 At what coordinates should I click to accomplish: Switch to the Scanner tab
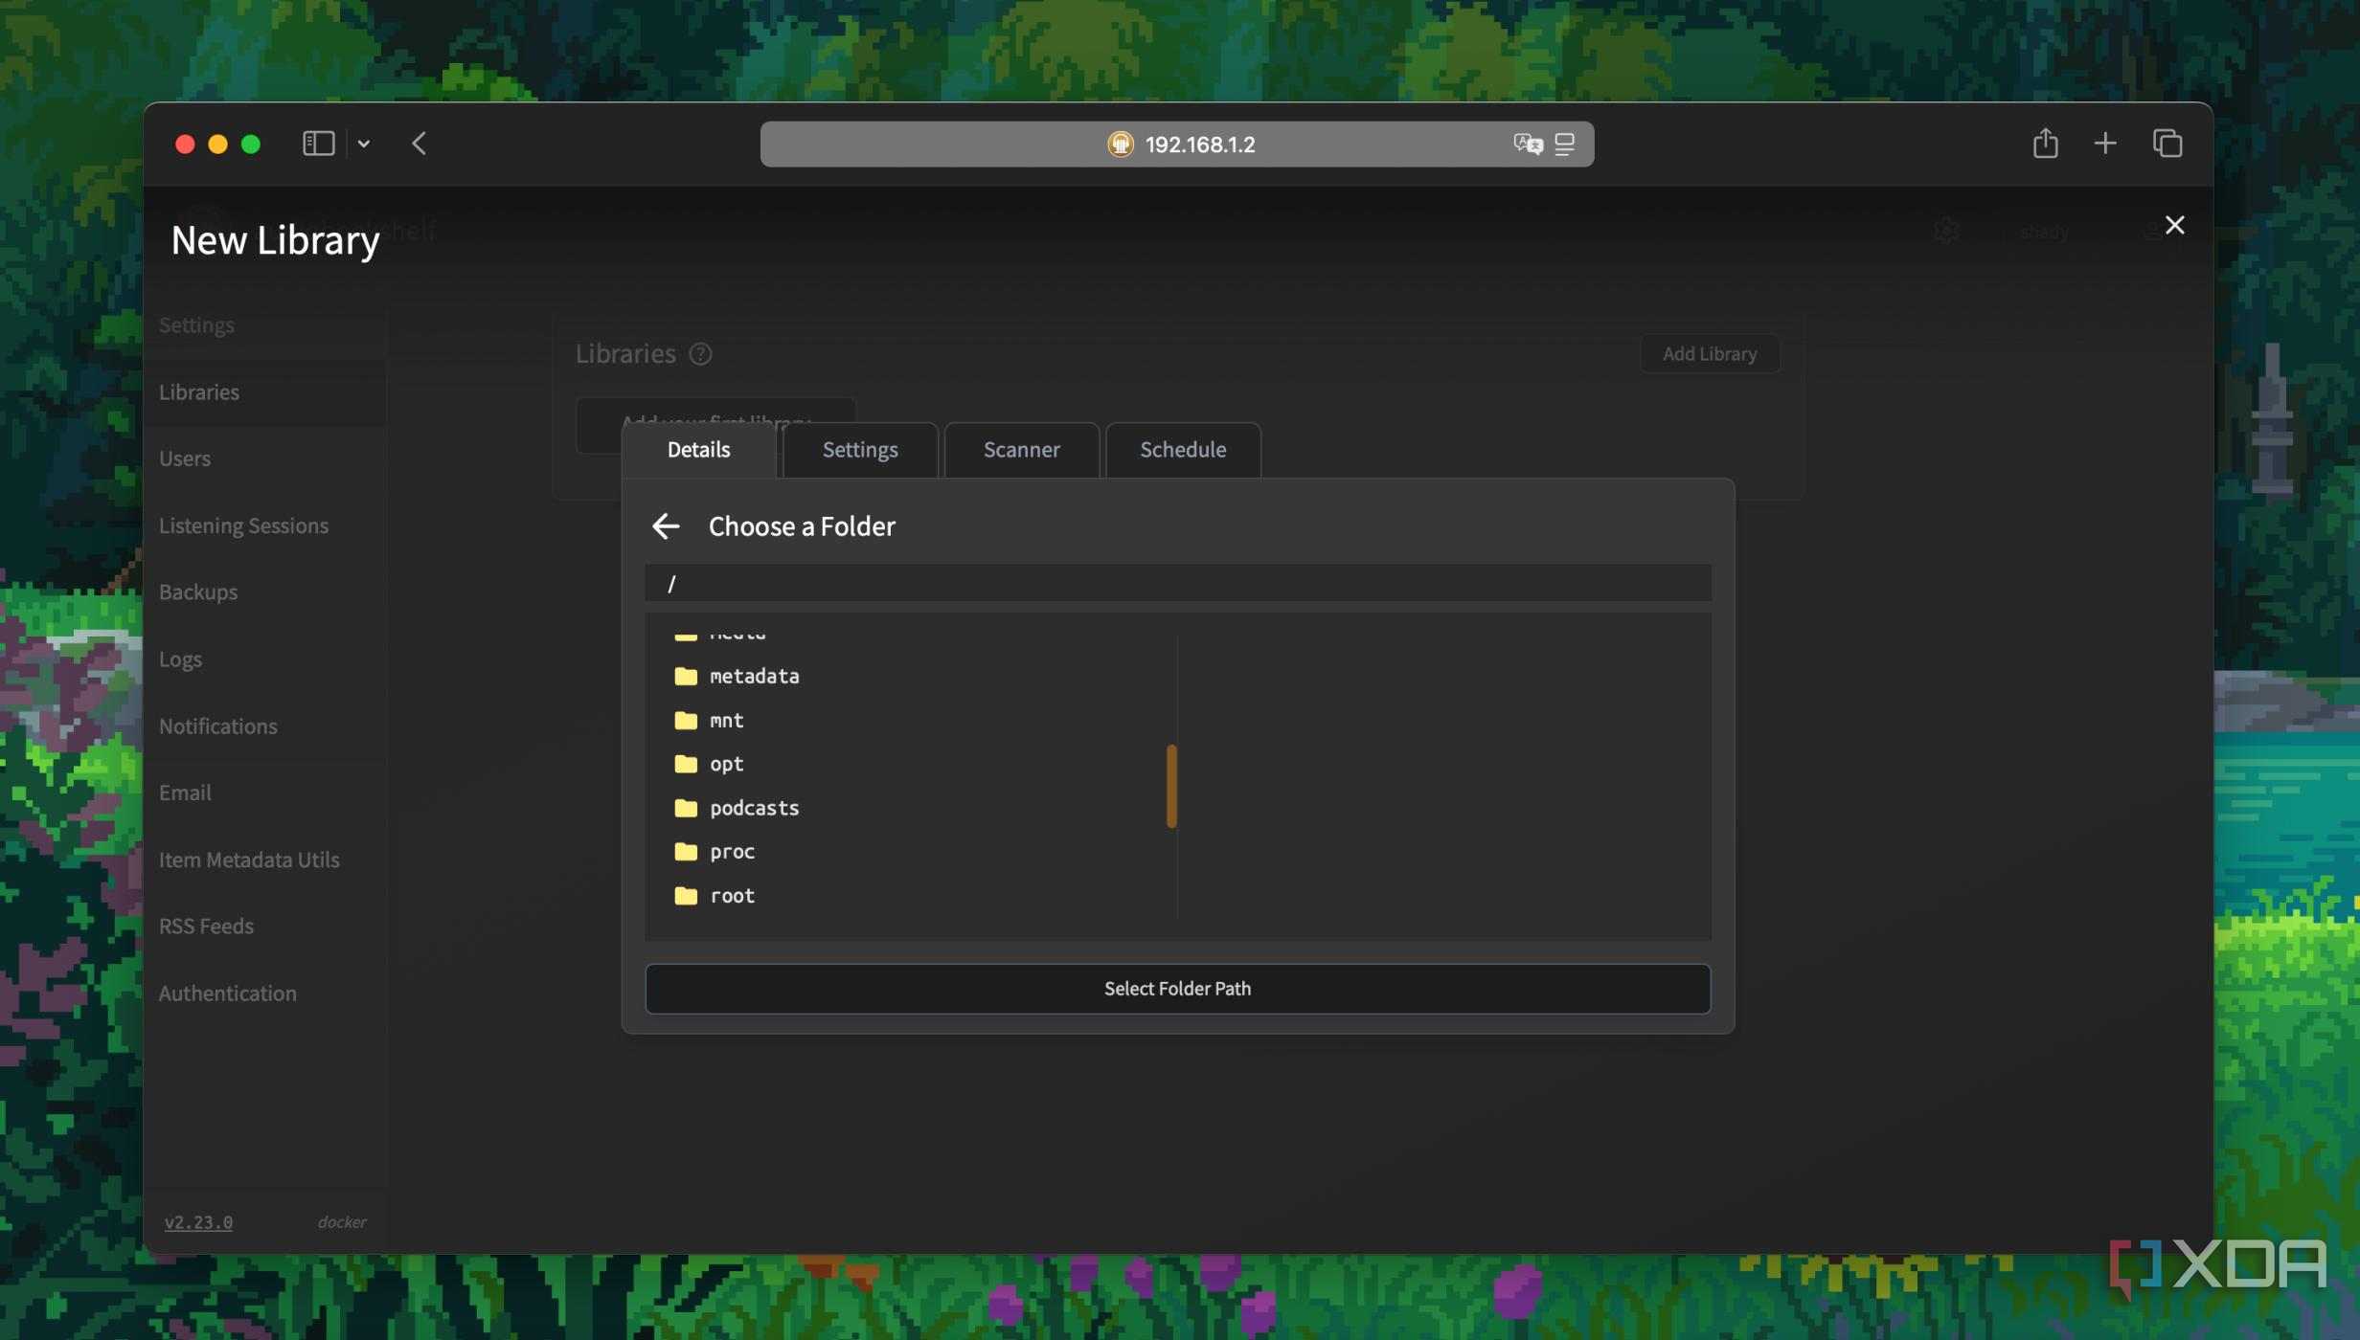1021,450
